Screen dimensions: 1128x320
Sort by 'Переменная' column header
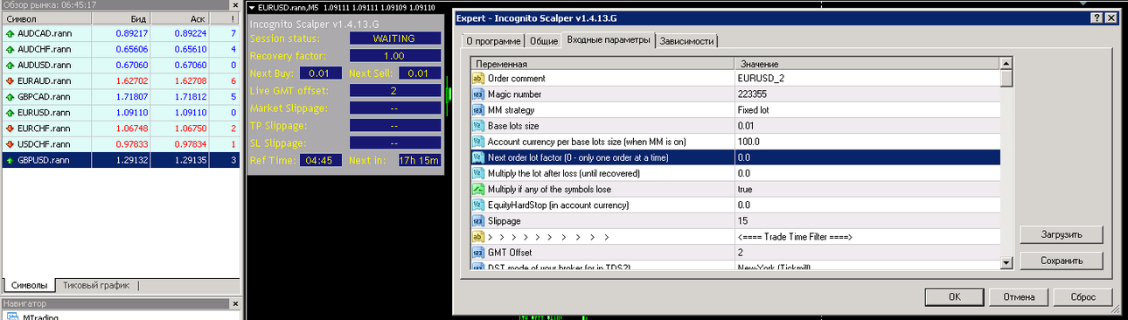coord(602,64)
